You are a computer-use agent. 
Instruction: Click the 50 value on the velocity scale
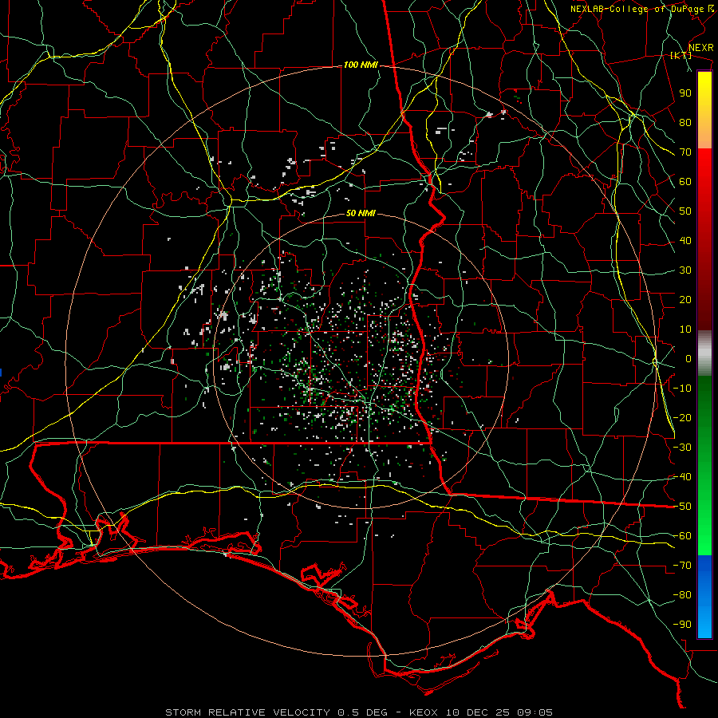pos(685,211)
